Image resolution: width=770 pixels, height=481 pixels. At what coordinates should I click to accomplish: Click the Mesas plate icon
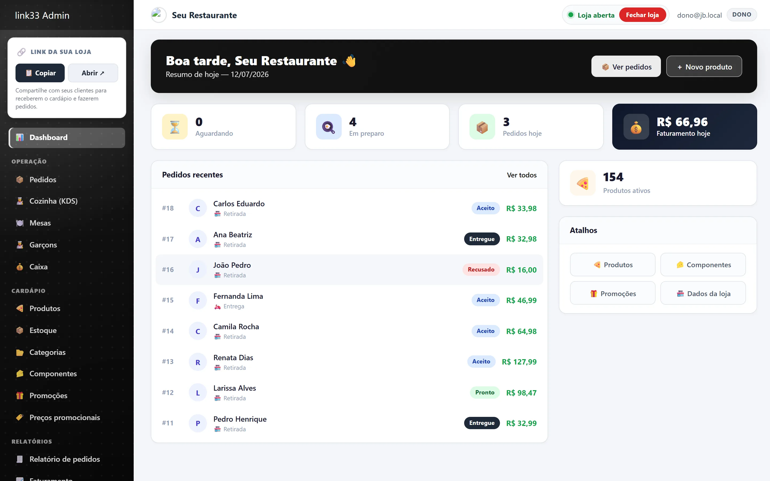coord(20,223)
